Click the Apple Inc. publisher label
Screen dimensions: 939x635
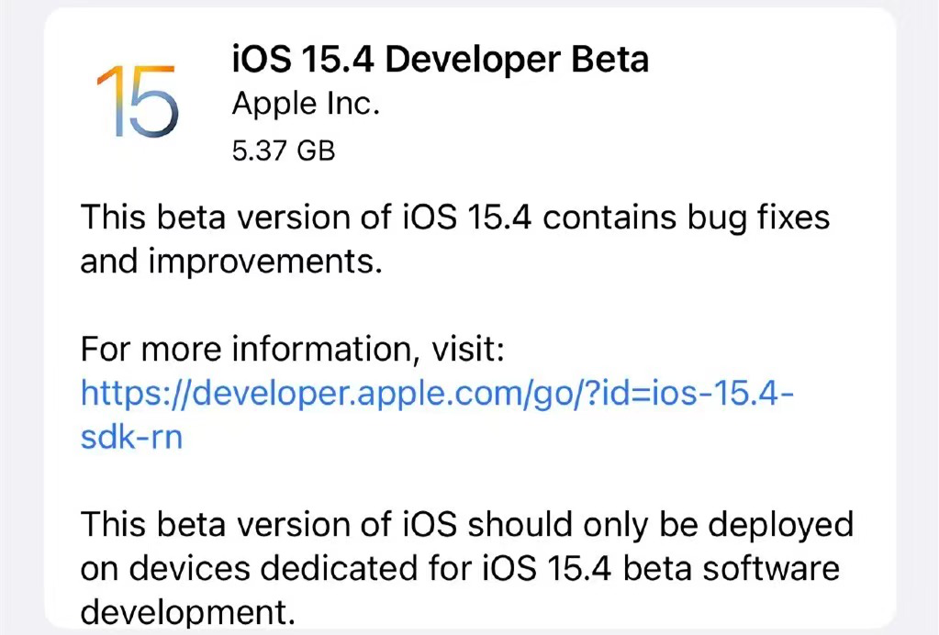click(x=306, y=103)
